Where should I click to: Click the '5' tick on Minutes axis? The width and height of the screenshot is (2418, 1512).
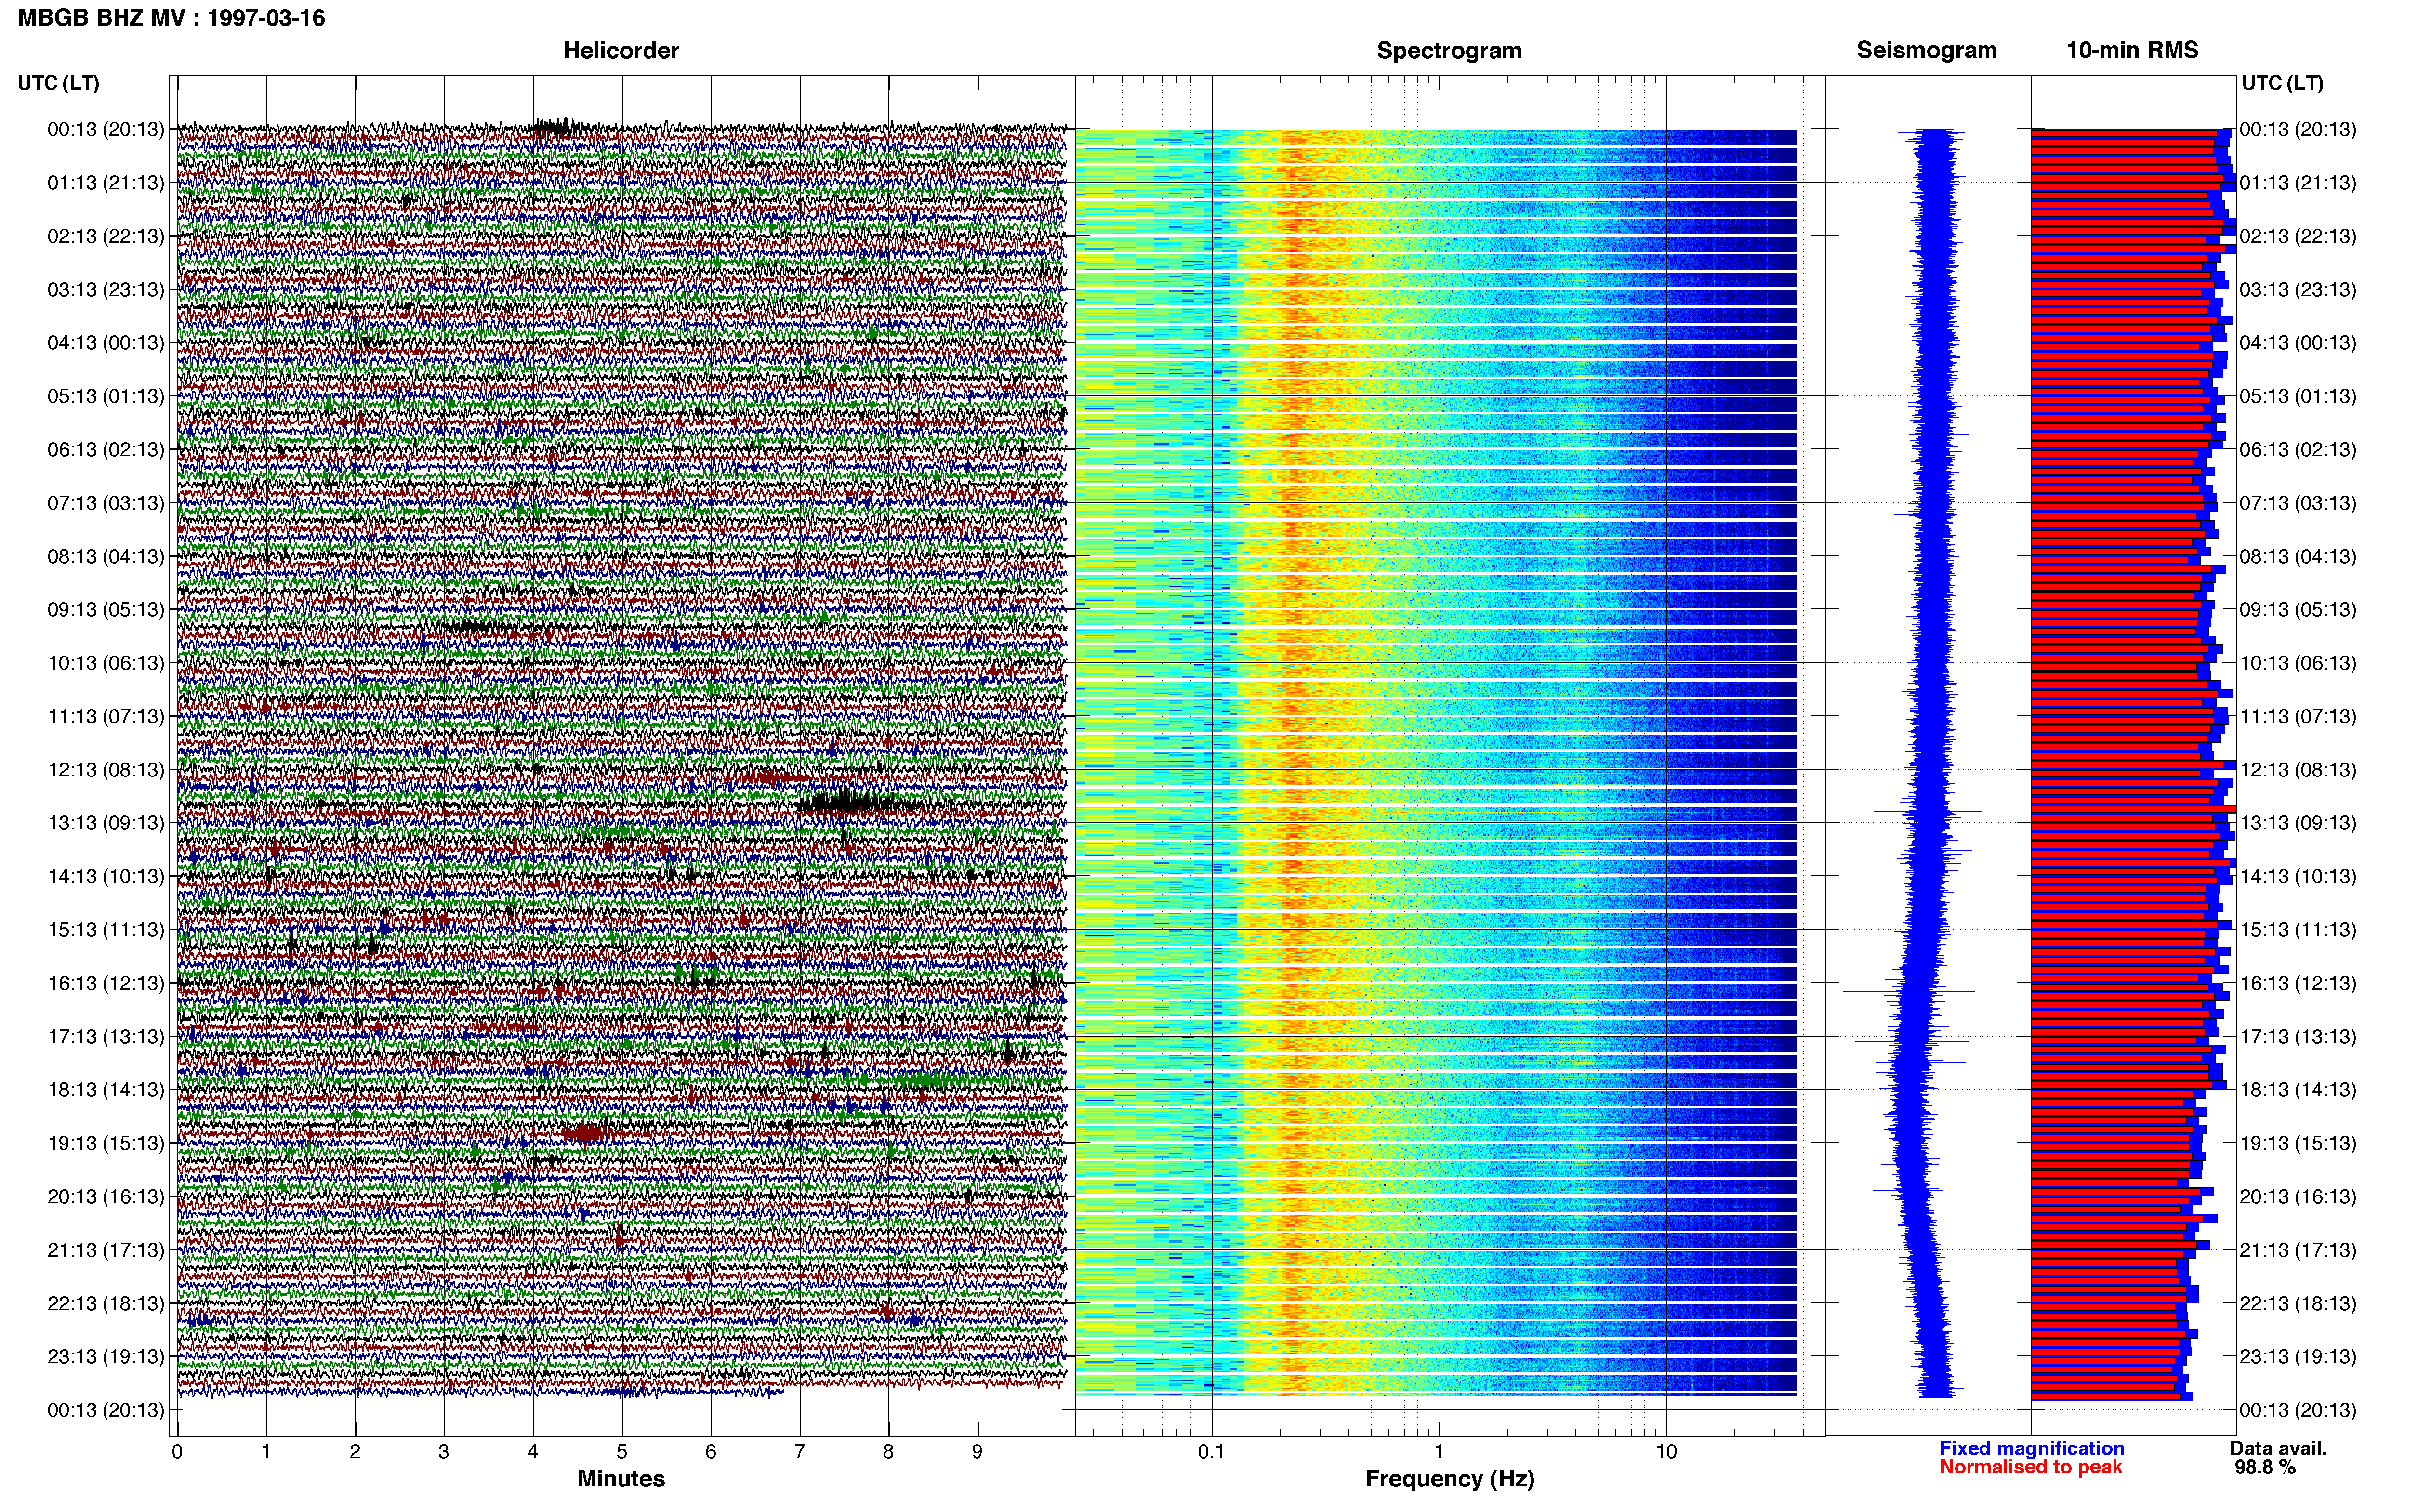(x=622, y=1452)
